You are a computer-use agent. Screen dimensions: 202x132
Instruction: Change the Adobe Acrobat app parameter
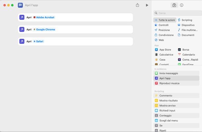pos(44,17)
